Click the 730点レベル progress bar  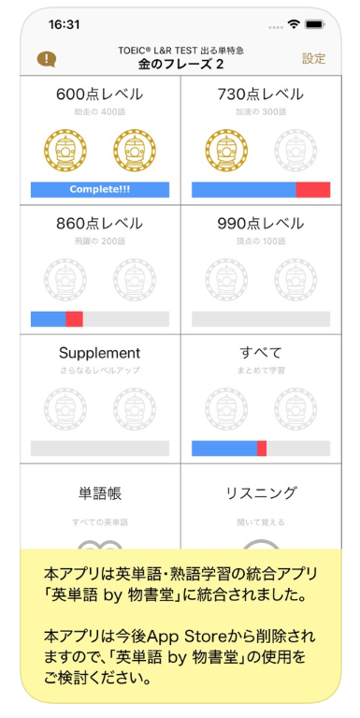point(261,190)
